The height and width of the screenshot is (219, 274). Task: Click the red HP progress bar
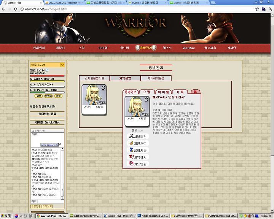coord(47,76)
